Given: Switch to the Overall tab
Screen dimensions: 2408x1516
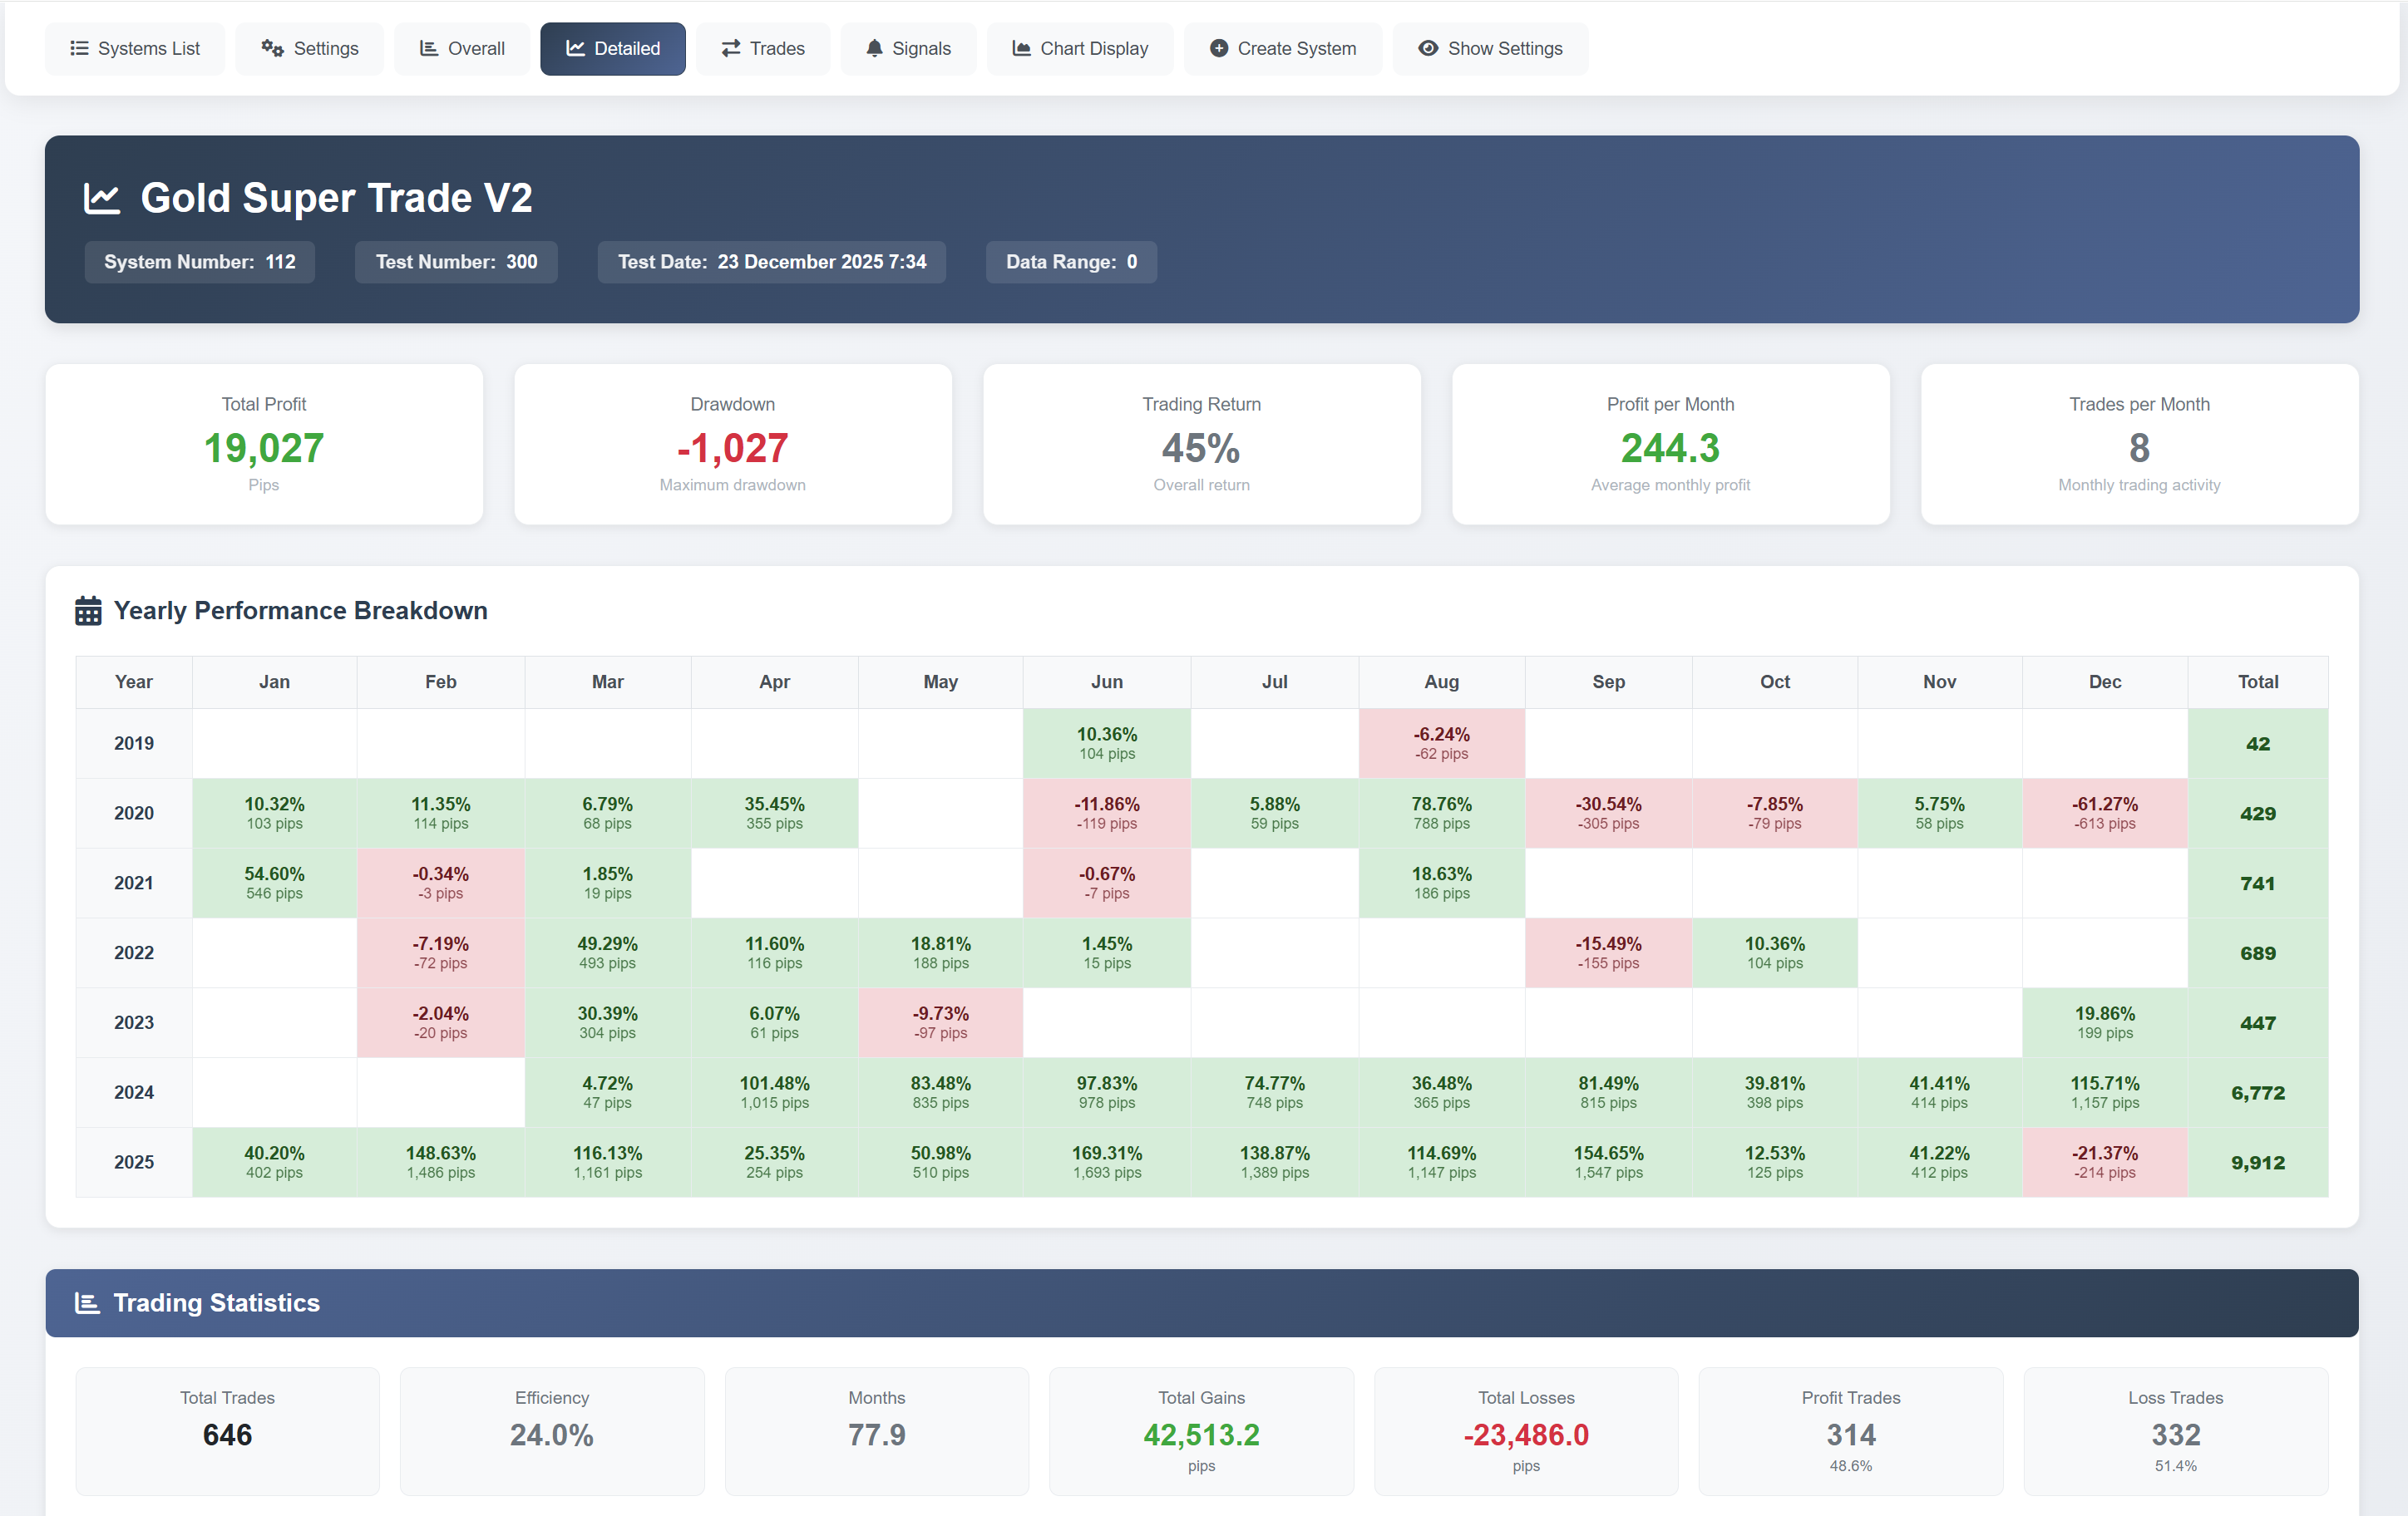Looking at the screenshot, I should [x=461, y=48].
